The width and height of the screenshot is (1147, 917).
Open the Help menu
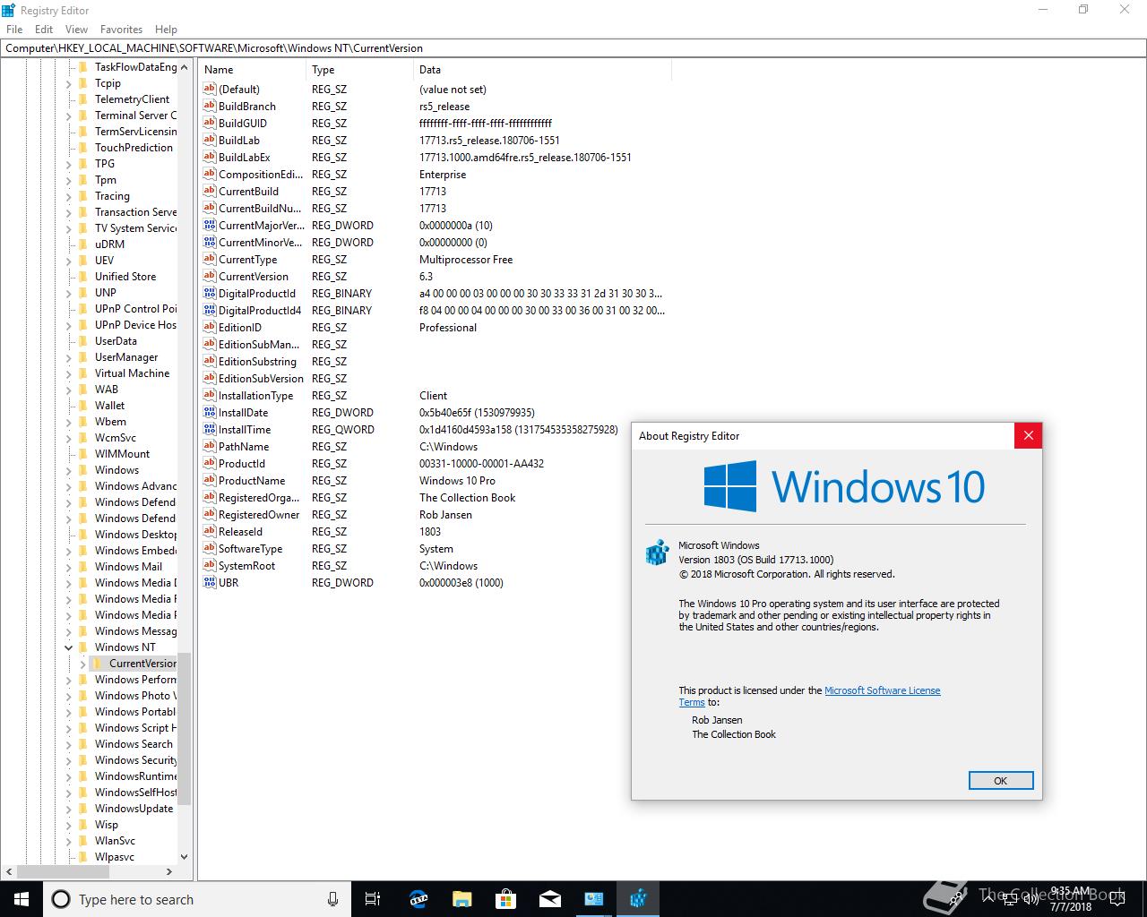(x=166, y=30)
